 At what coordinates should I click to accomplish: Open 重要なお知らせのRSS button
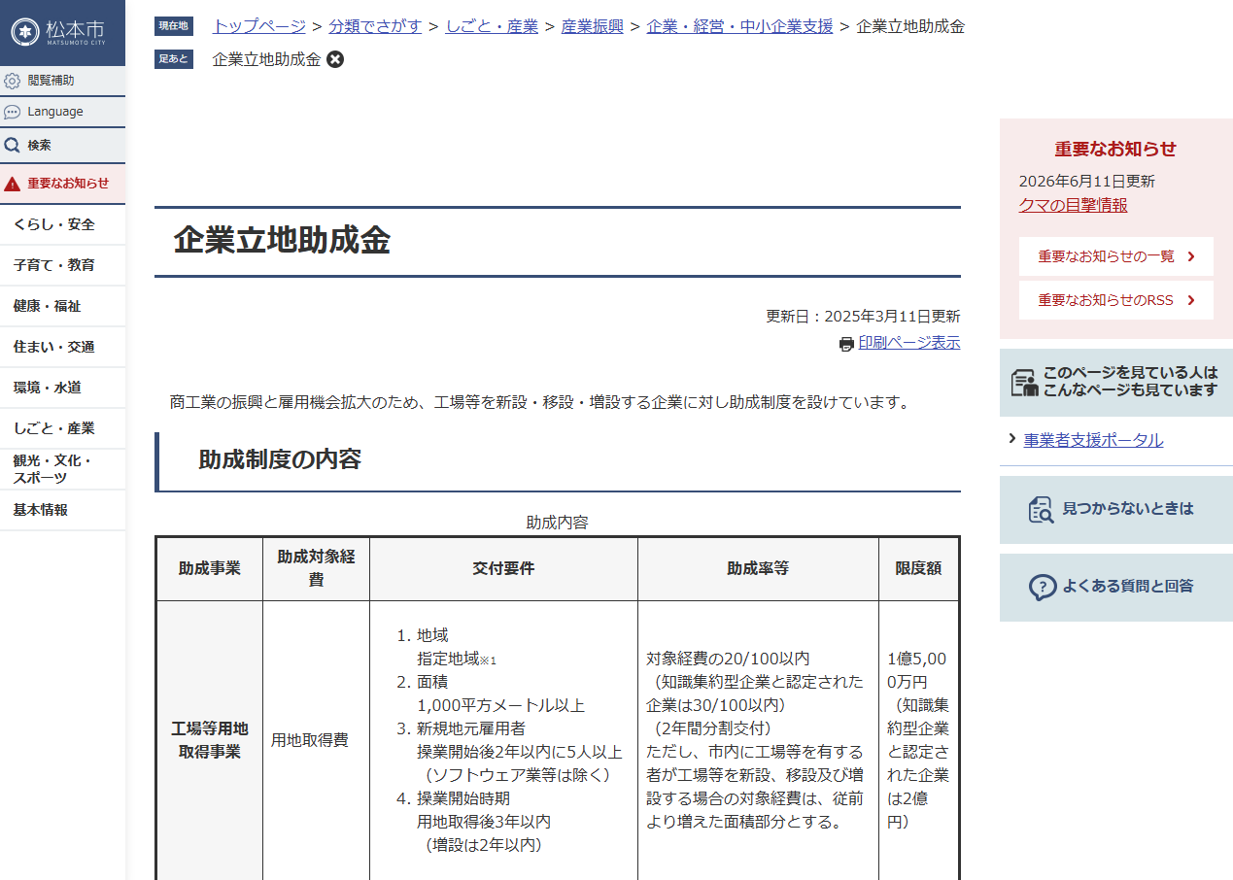pos(1116,300)
